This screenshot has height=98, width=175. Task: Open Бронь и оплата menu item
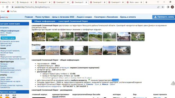point(128,17)
